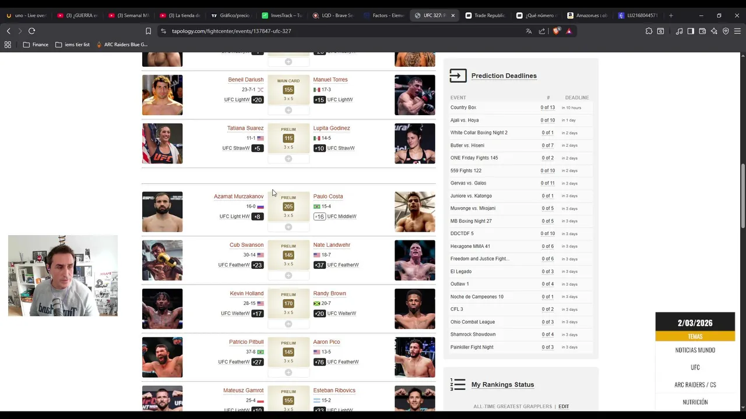Click the translate page icon

[529, 31]
